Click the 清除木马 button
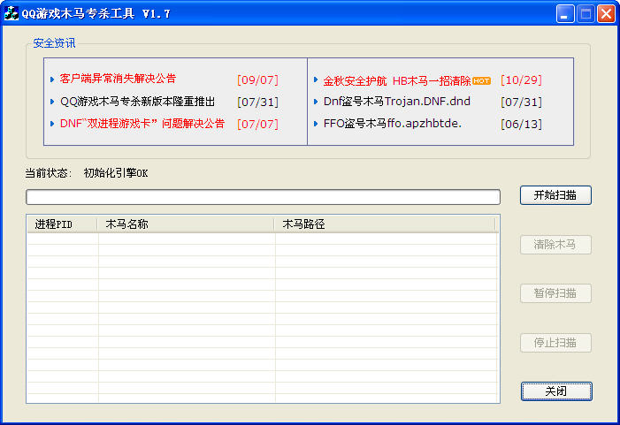 555,245
